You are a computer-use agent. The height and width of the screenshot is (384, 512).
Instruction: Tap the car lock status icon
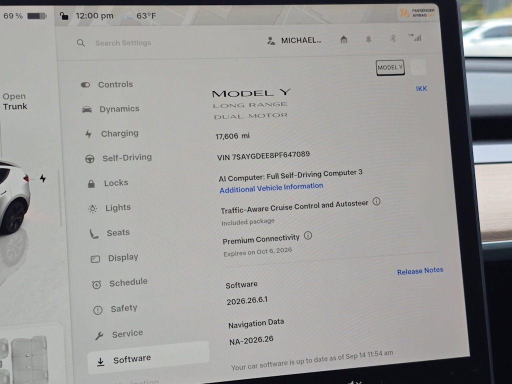click(x=64, y=15)
